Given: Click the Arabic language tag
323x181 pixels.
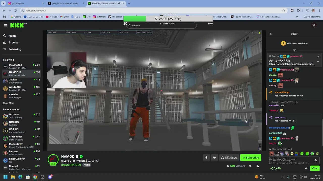Looking at the screenshot, I should pyautogui.click(x=87, y=165).
